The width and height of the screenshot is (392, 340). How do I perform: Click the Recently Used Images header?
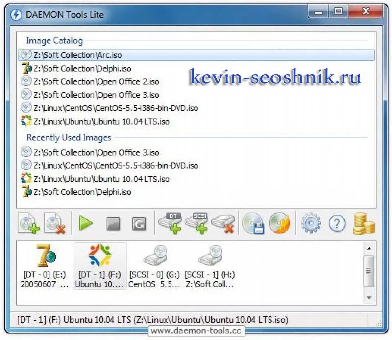coord(69,137)
